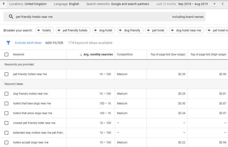Click the blue filter funnel icon

(x=8, y=43)
